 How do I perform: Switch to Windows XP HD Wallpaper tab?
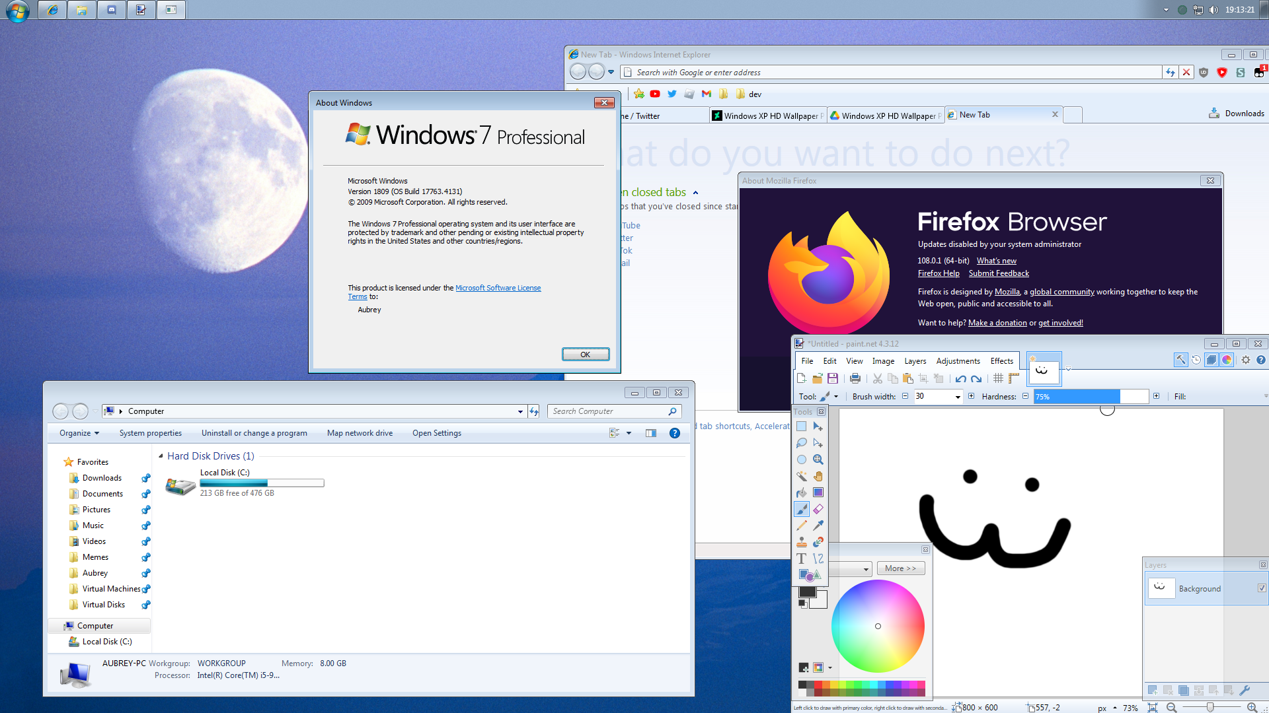tap(770, 116)
